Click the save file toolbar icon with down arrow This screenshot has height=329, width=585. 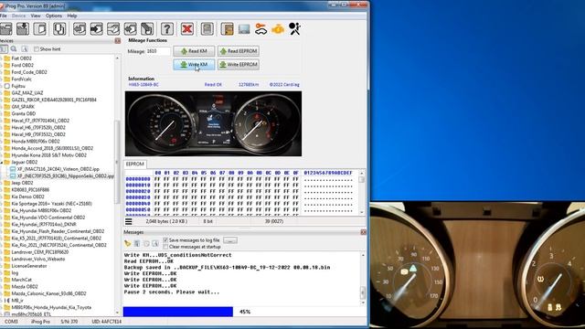pos(23,28)
